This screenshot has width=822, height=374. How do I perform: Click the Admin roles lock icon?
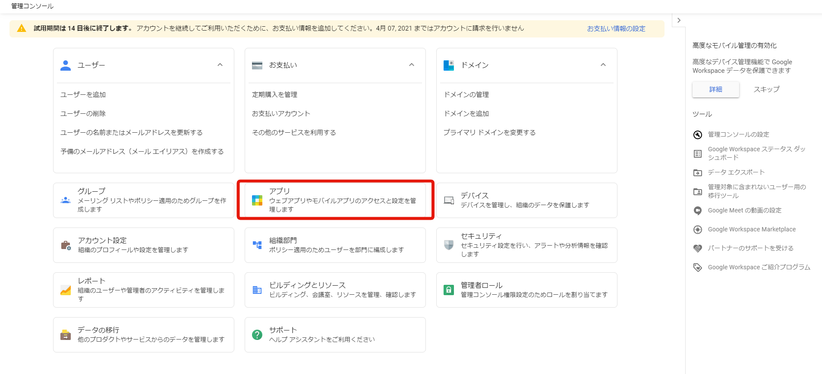point(449,290)
